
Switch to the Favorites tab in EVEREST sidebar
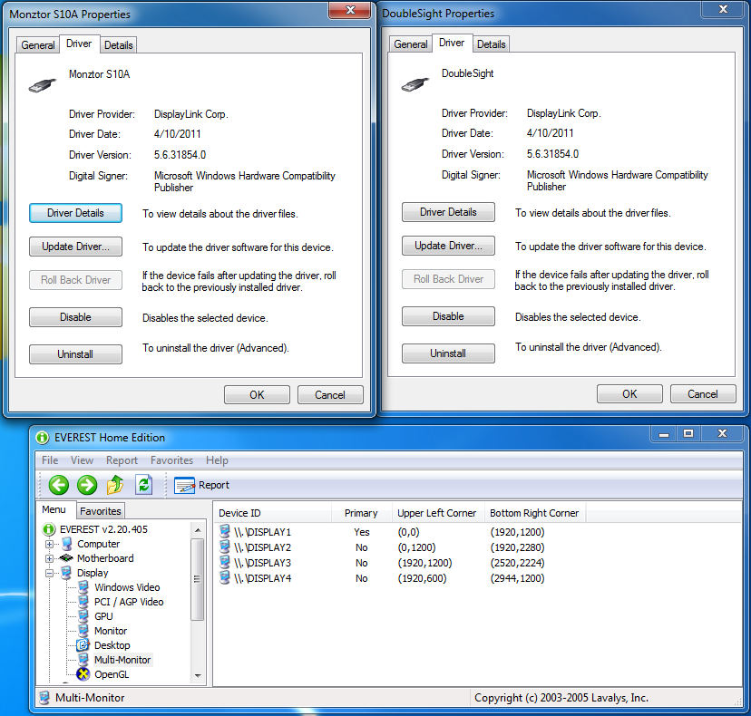click(x=100, y=510)
